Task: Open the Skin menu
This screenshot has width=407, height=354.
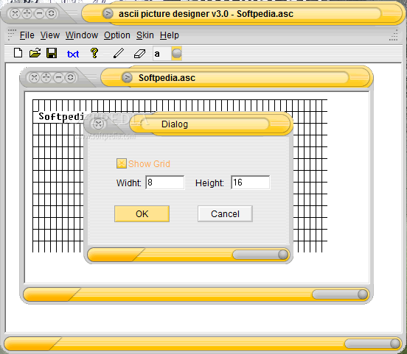Action: pyautogui.click(x=145, y=35)
